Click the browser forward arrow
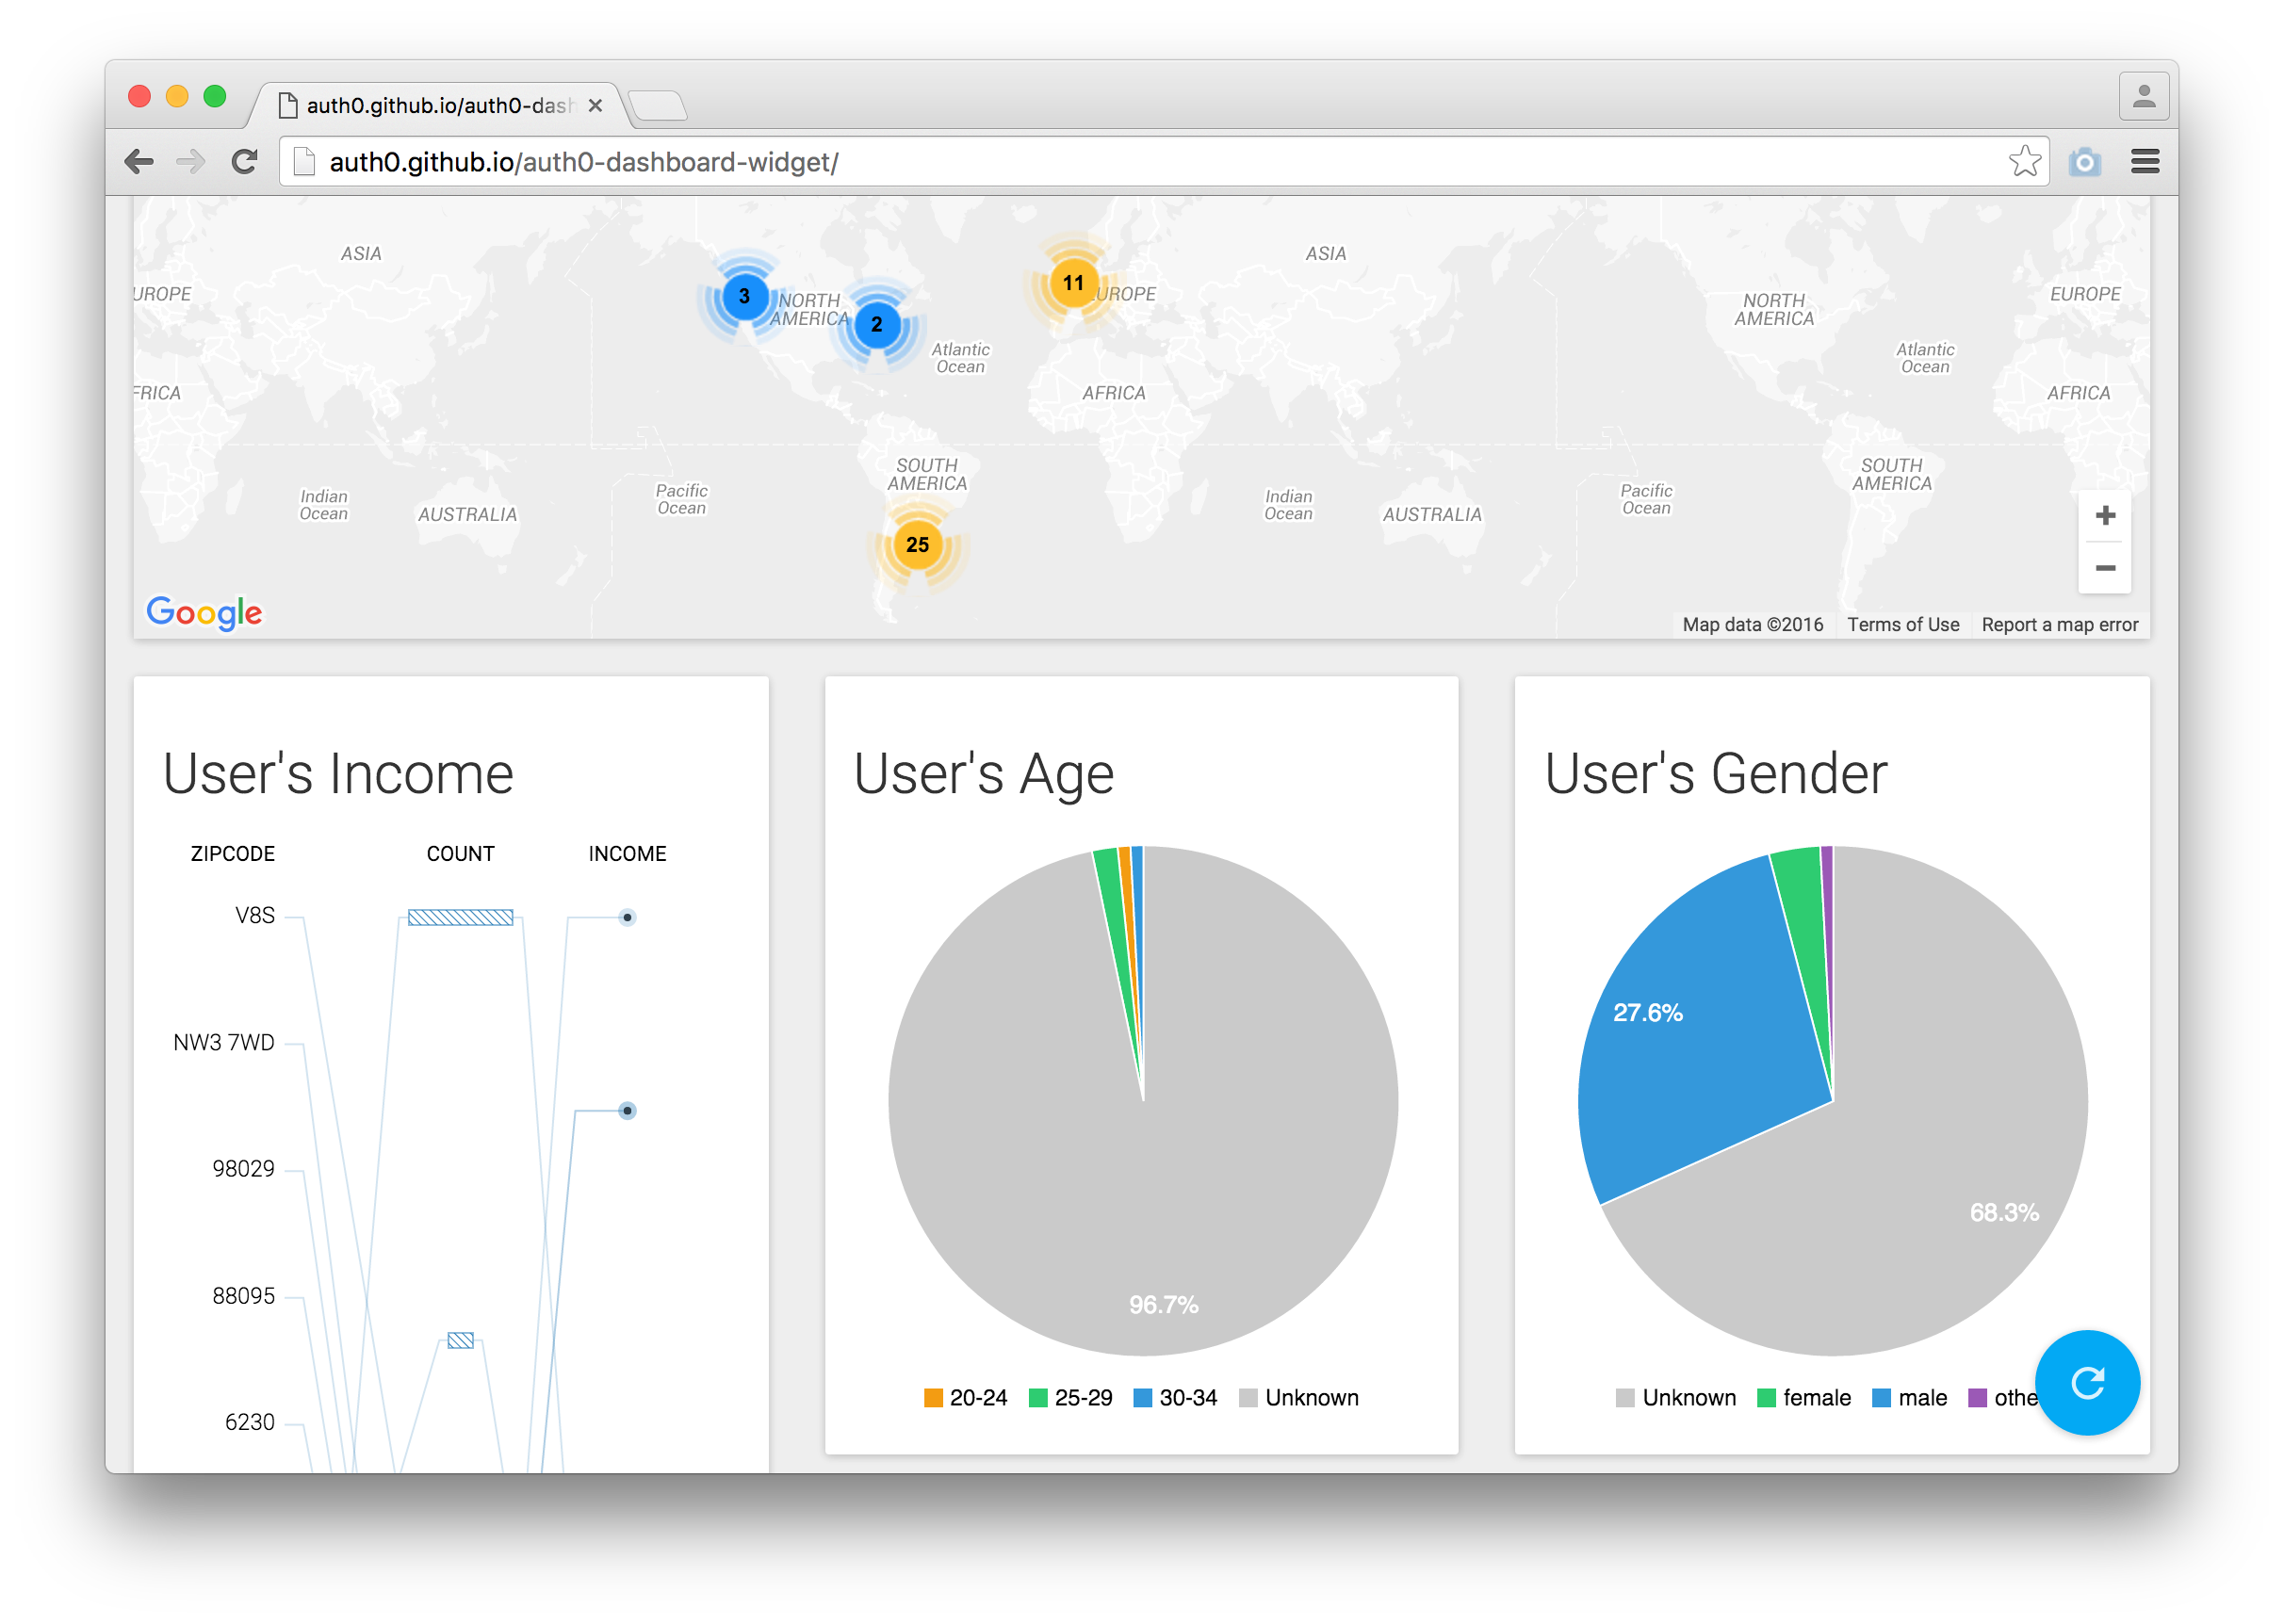 [190, 161]
